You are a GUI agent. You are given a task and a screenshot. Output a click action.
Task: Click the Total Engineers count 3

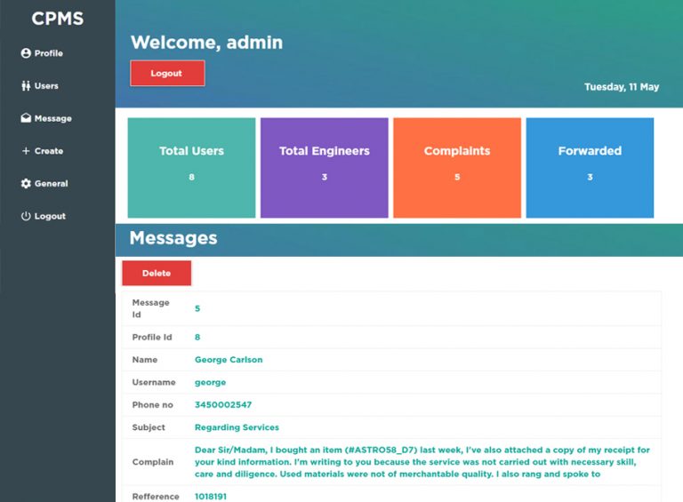324,177
